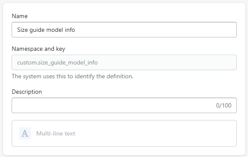Select the Multi-line text type card

(x=124, y=133)
